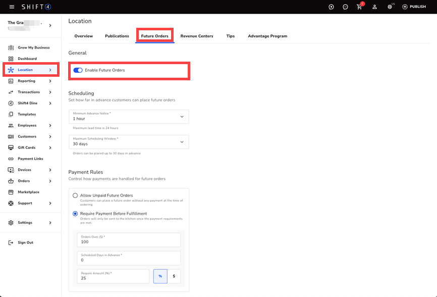Expand the Support submenu chevron

pyautogui.click(x=50, y=203)
